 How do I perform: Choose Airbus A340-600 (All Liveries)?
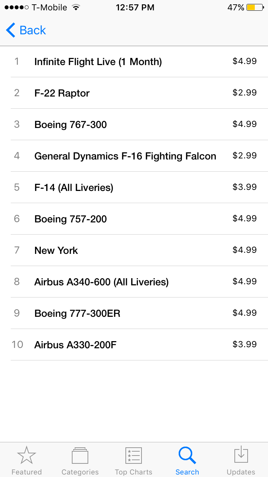[x=101, y=282]
